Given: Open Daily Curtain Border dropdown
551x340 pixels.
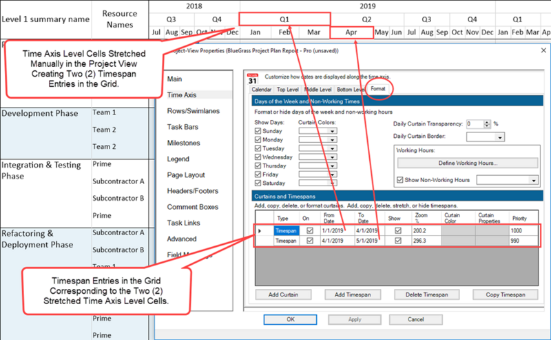Looking at the screenshot, I should (x=500, y=137).
